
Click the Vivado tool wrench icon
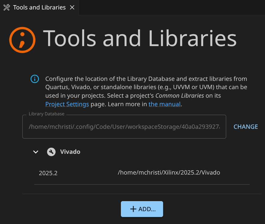51,152
